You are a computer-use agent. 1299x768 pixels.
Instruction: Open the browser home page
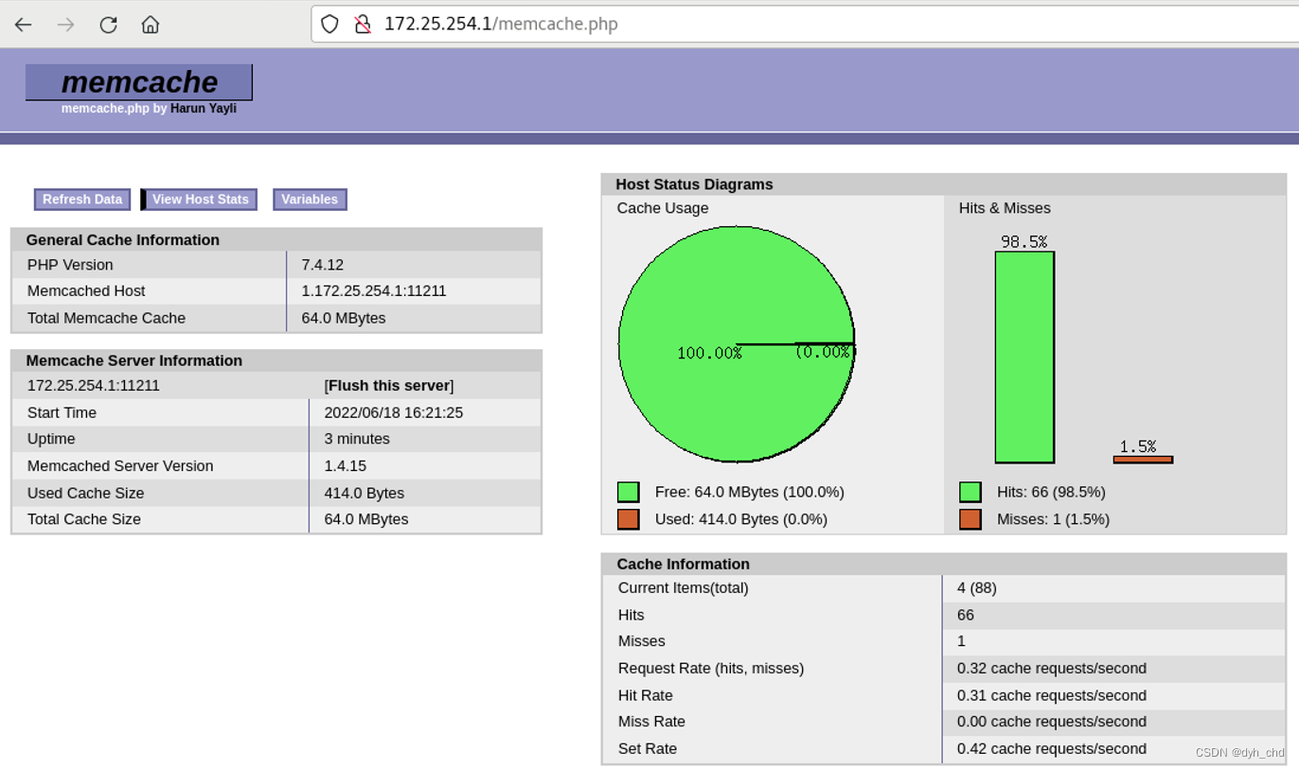150,25
